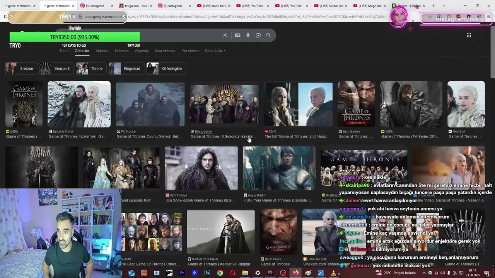Open Beyazperde 8 Sezonda Hayatın result link
This screenshot has width=495, height=278.
tap(222, 136)
